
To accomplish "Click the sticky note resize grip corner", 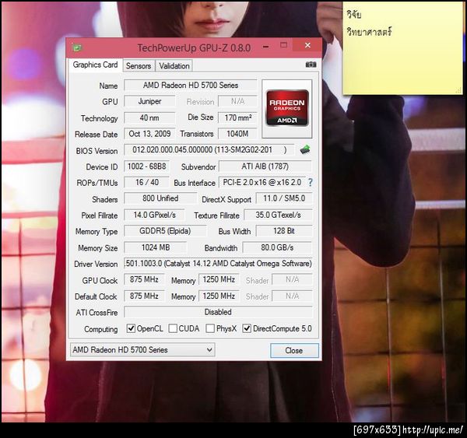I will point(458,90).
